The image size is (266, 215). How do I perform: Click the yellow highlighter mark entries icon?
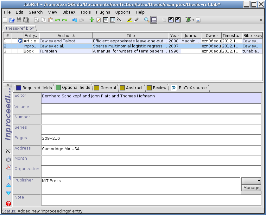[x=129, y=20]
